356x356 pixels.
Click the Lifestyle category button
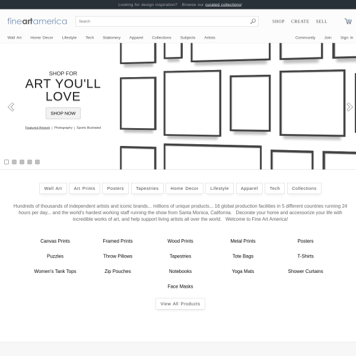coord(220,189)
